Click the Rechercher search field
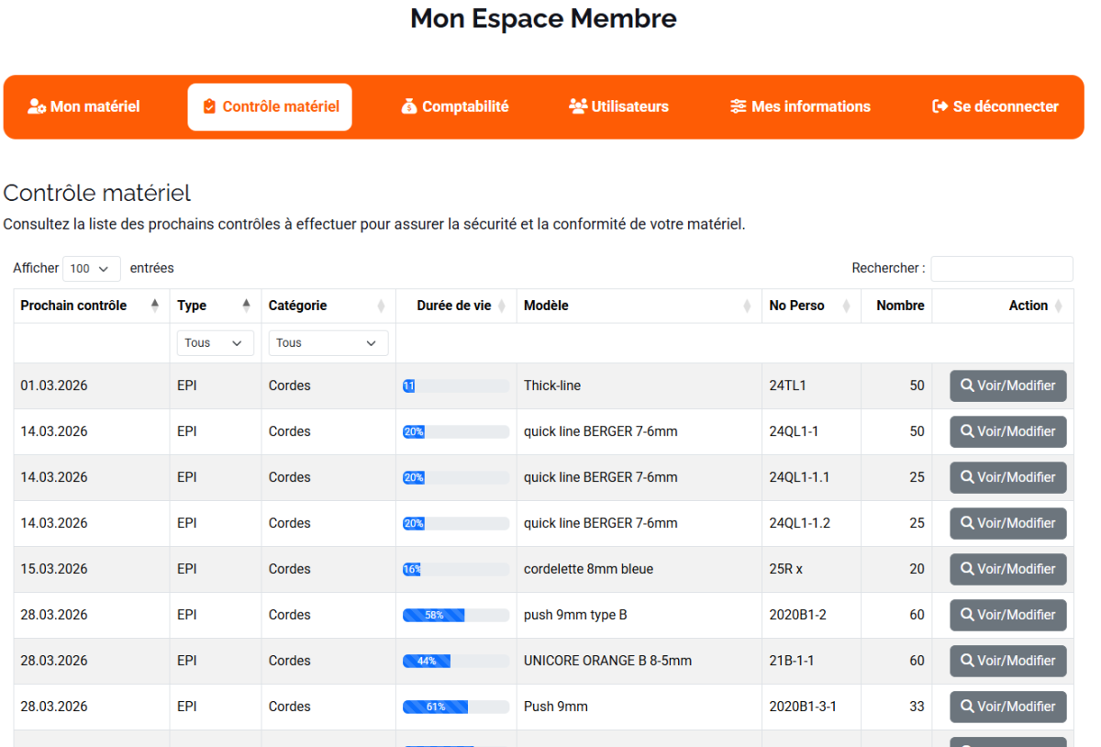Screen dimensions: 1101x747 coord(1001,269)
